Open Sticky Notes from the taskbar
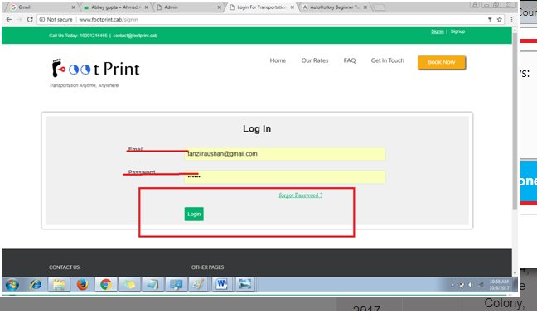The height and width of the screenshot is (318, 537). (129, 285)
